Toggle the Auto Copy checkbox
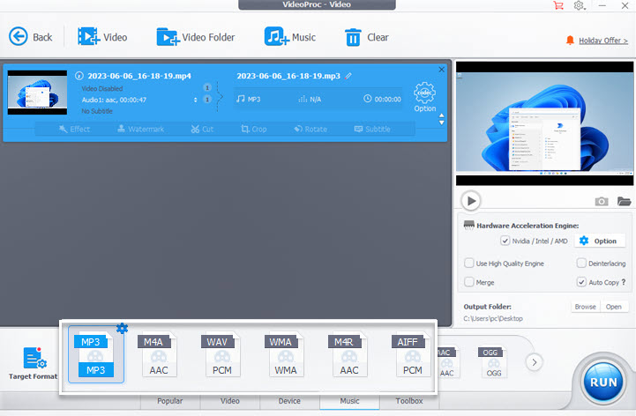This screenshot has height=416, width=636. [581, 282]
